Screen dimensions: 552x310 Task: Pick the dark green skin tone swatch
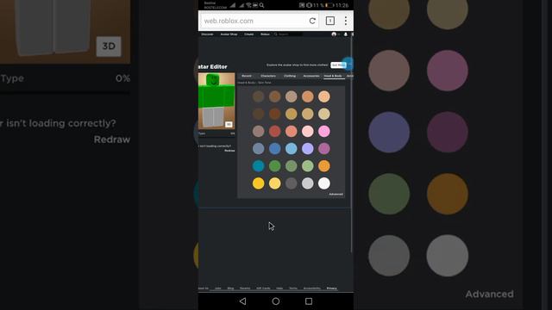[x=274, y=166]
